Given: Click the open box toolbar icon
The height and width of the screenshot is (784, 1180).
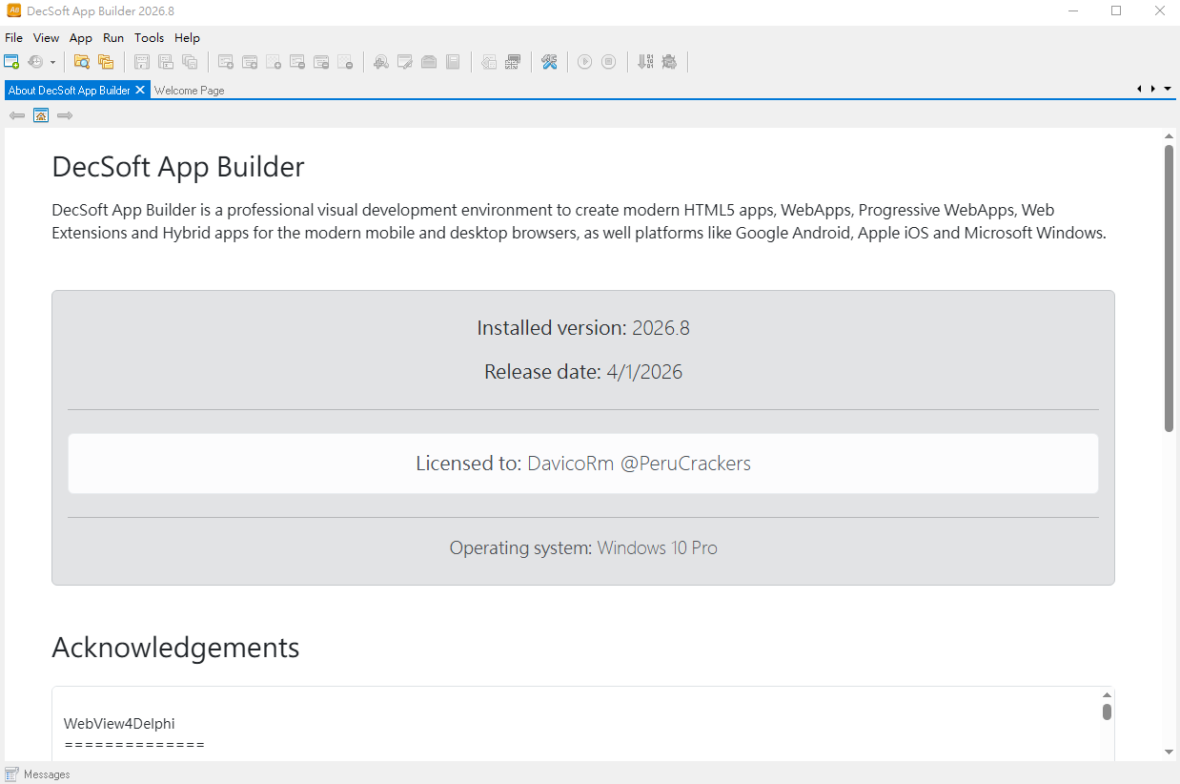Looking at the screenshot, I should click(429, 62).
